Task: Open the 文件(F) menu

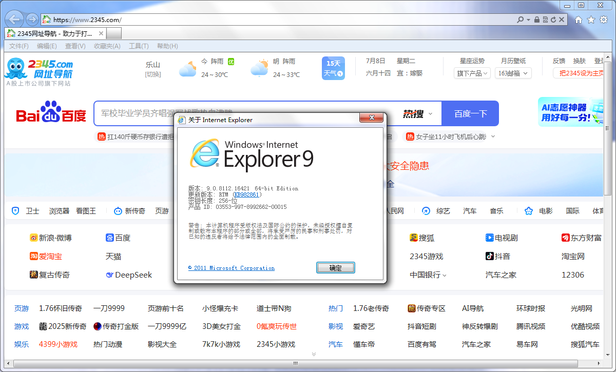Action: [19, 46]
